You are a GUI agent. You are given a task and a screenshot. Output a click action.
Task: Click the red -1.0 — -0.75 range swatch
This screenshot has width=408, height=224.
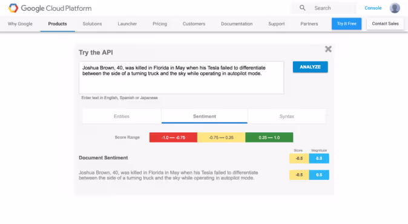[173, 137]
